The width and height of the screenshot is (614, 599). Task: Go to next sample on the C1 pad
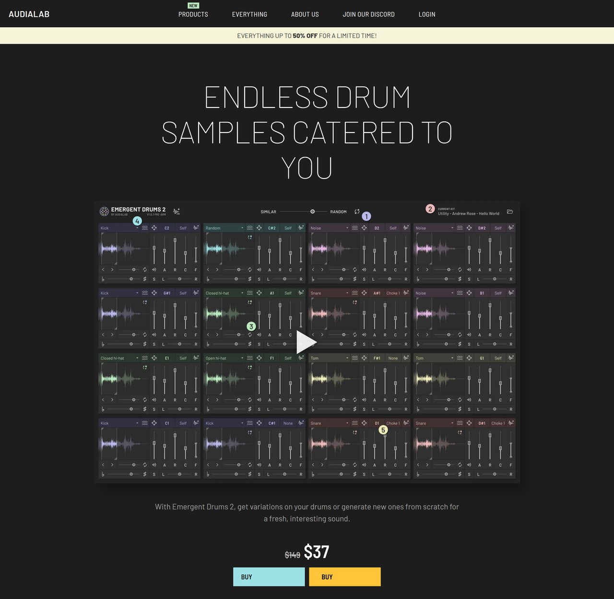(112, 465)
